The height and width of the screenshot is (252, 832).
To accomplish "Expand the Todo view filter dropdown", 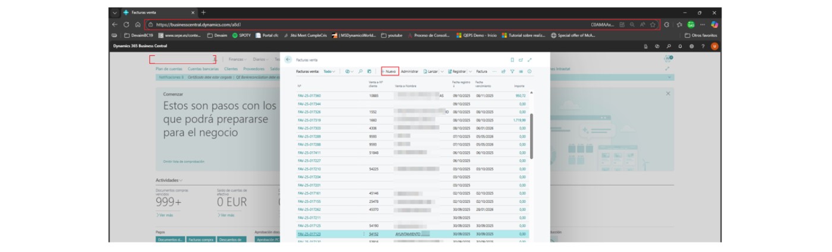I will 329,71.
